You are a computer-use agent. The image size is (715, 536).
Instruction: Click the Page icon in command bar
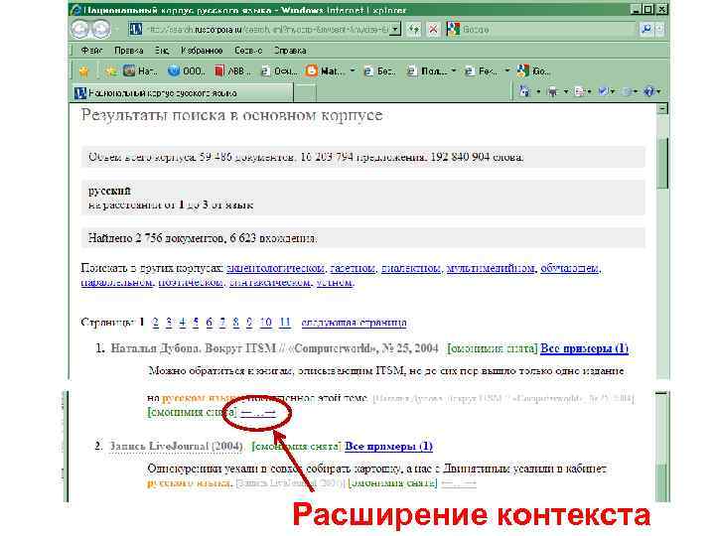pyautogui.click(x=580, y=91)
